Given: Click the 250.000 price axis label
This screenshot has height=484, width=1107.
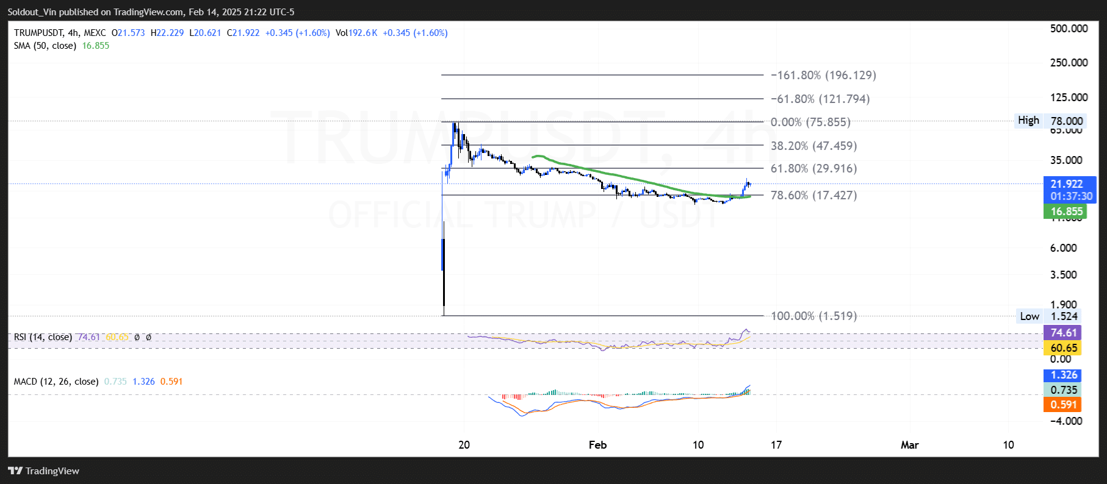Looking at the screenshot, I should [1069, 63].
